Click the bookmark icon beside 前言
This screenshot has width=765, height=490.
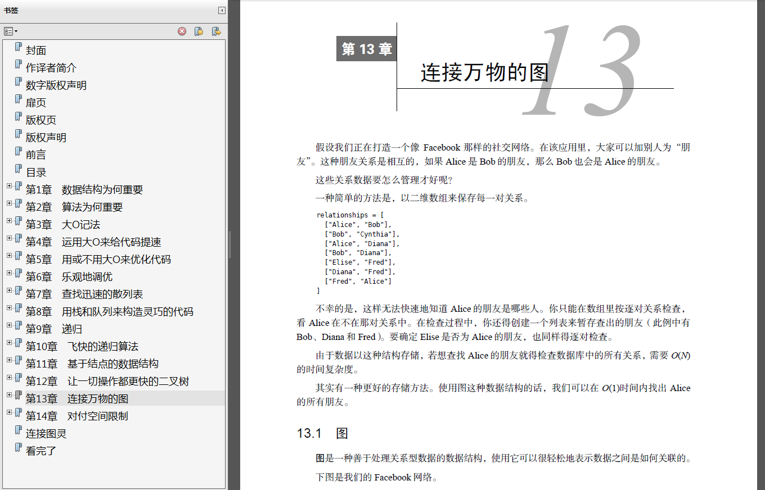(19, 152)
